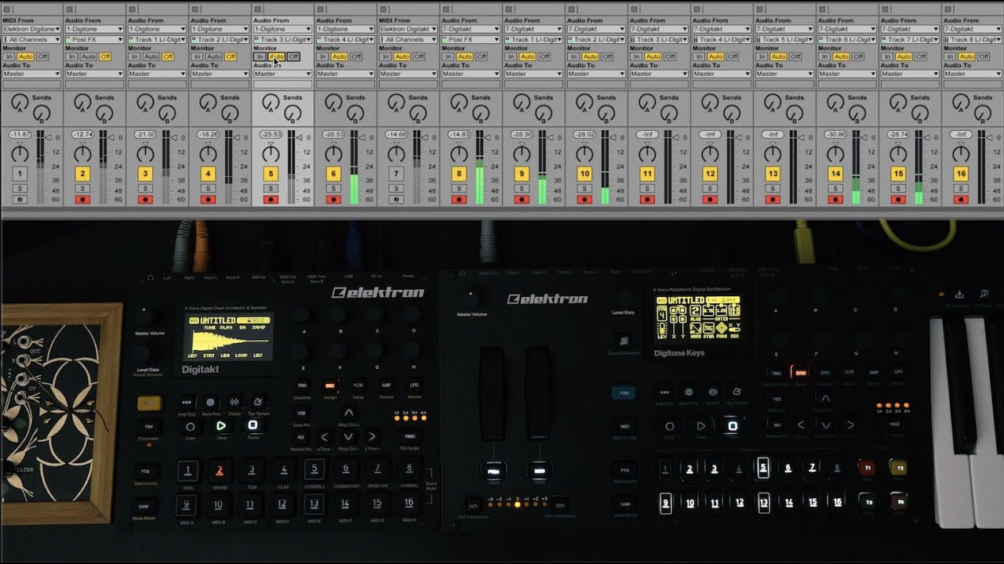Toggle record arm on track 10
Viewport: 1004px width, 564px height.
(x=584, y=199)
